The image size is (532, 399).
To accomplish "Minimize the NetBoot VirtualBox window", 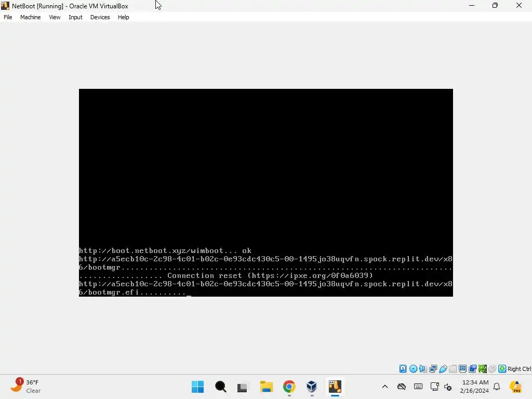I will pyautogui.click(x=472, y=5).
